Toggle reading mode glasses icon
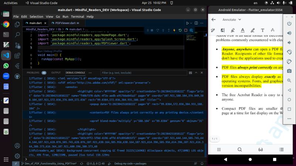This screenshot has height=166, width=296. (x=260, y=150)
